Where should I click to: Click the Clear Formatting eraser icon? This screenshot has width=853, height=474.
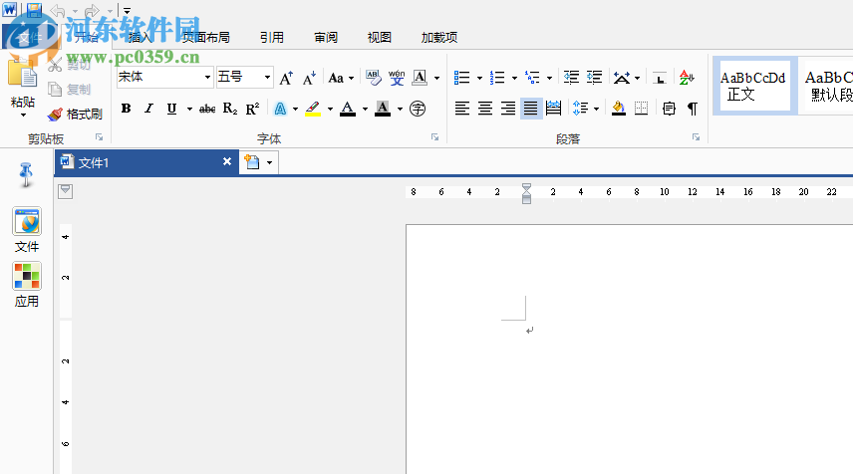coord(373,78)
